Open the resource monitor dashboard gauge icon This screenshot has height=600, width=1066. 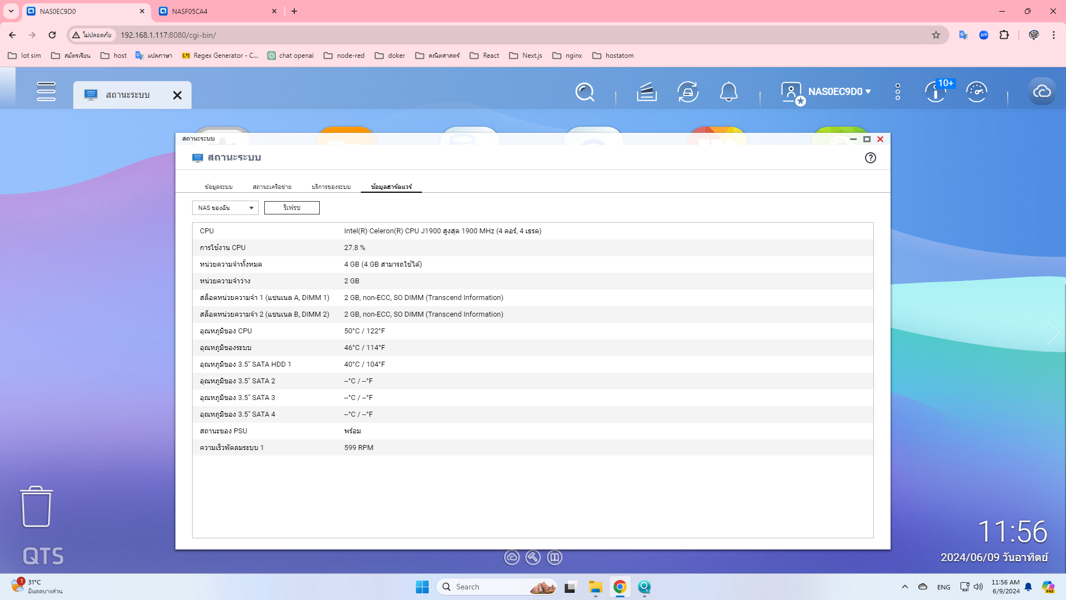point(977,92)
